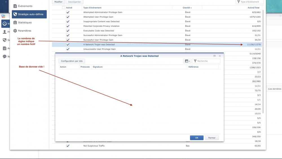Click the gauge overview icon in left bar
Image resolution: width=282 pixels, height=159 pixels.
(5, 24)
